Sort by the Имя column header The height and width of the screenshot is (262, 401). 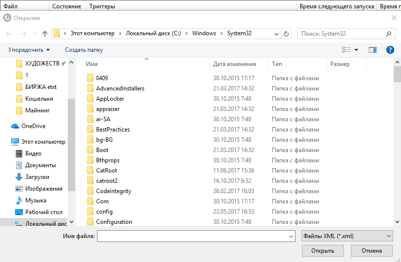(x=92, y=64)
